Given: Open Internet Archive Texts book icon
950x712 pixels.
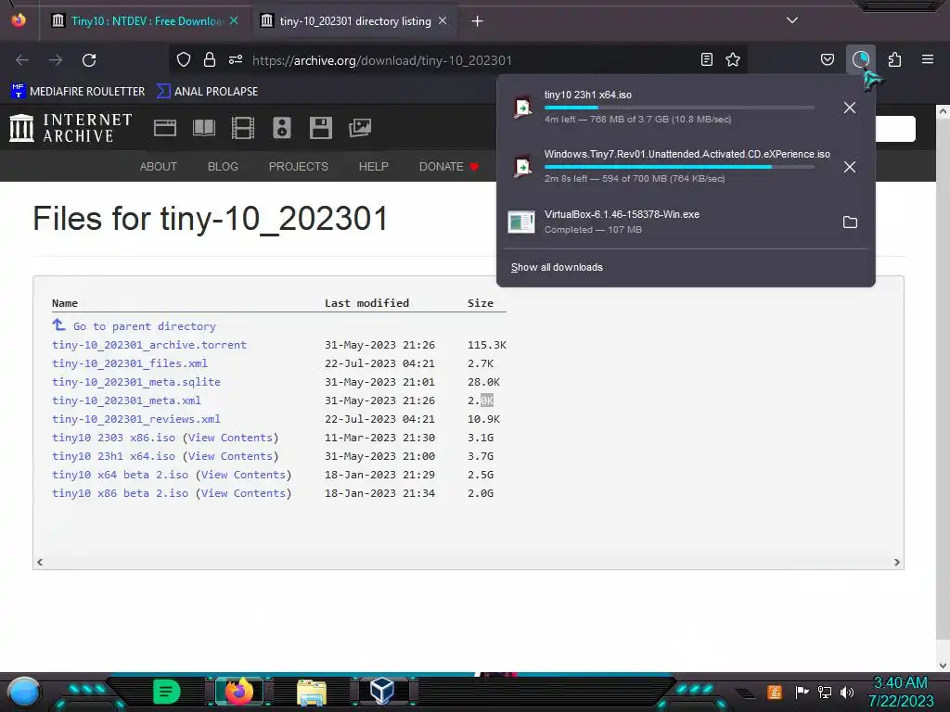Looking at the screenshot, I should [204, 128].
